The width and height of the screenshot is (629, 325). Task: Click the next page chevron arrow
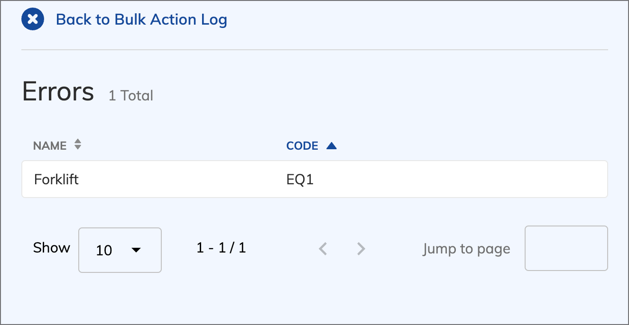click(x=361, y=248)
